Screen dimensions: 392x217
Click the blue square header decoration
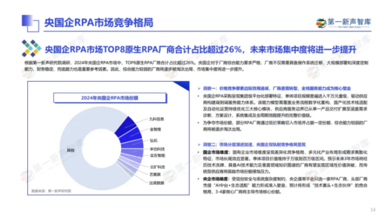point(30,23)
